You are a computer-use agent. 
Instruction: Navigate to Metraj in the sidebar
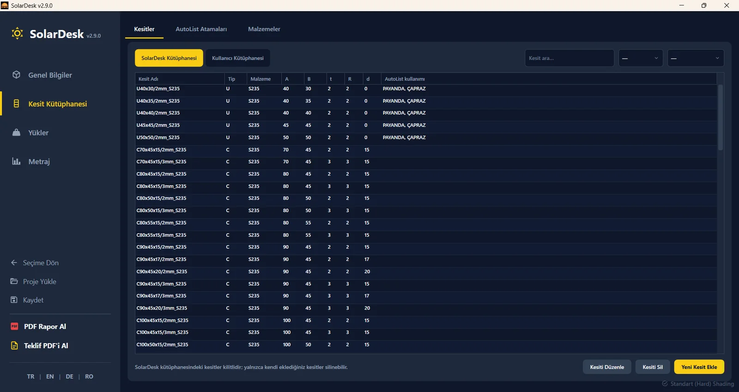click(x=60, y=161)
